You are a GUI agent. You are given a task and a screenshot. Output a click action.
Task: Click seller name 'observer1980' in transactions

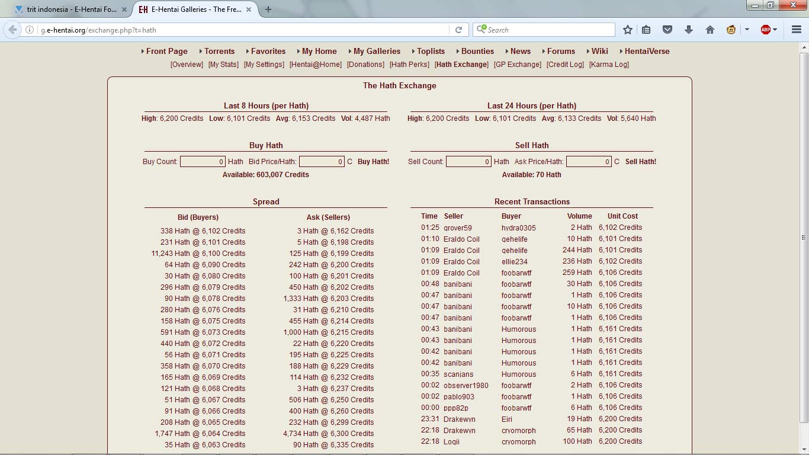pyautogui.click(x=466, y=386)
